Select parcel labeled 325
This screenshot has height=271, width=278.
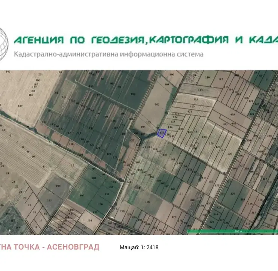pyautogui.click(x=212, y=222)
